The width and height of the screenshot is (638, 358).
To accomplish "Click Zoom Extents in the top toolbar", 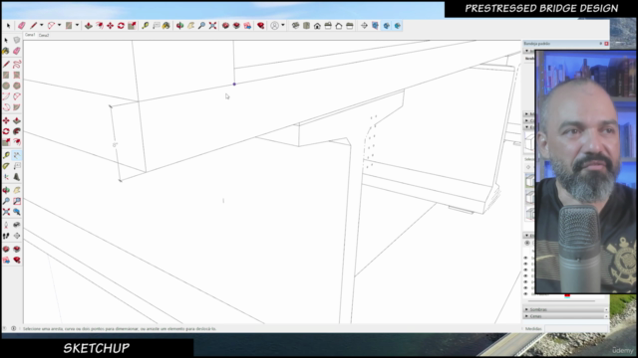I will (212, 26).
